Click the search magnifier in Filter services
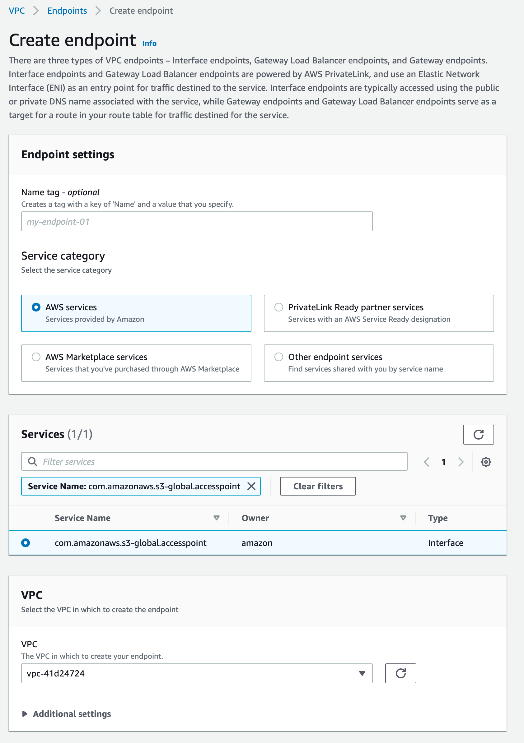524x743 pixels. pos(32,461)
